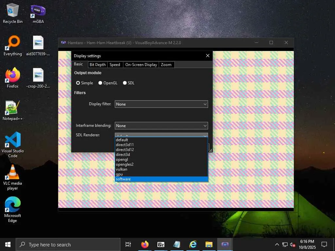Open File Explorer from the taskbar

point(209,244)
